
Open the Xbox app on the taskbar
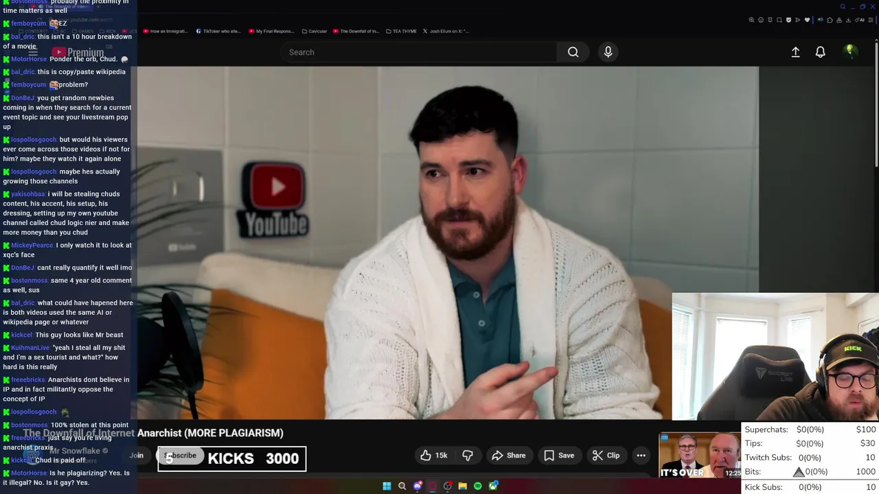pyautogui.click(x=493, y=486)
